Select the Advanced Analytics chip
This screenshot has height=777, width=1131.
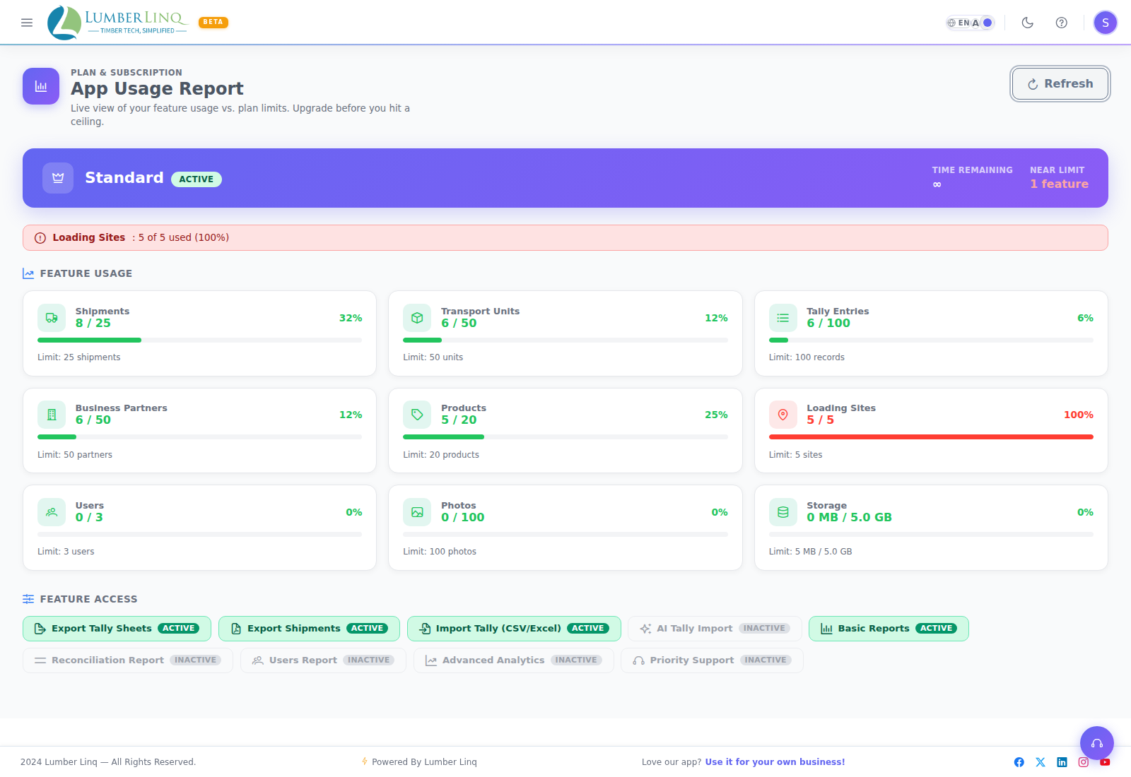coord(514,660)
